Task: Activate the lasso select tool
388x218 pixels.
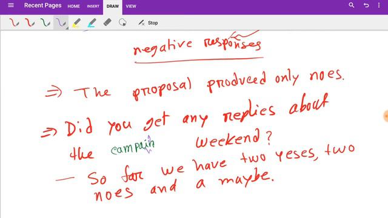Action: (x=122, y=22)
